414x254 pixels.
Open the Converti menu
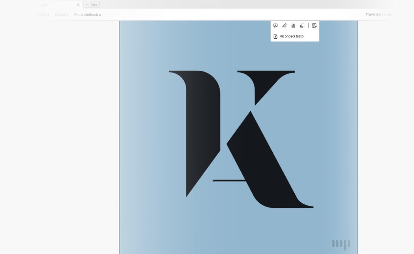pyautogui.click(x=62, y=15)
